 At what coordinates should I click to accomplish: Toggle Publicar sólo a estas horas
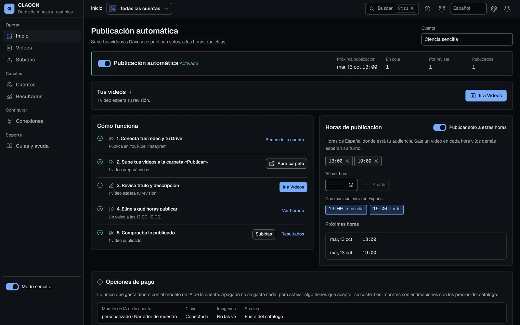pos(440,127)
